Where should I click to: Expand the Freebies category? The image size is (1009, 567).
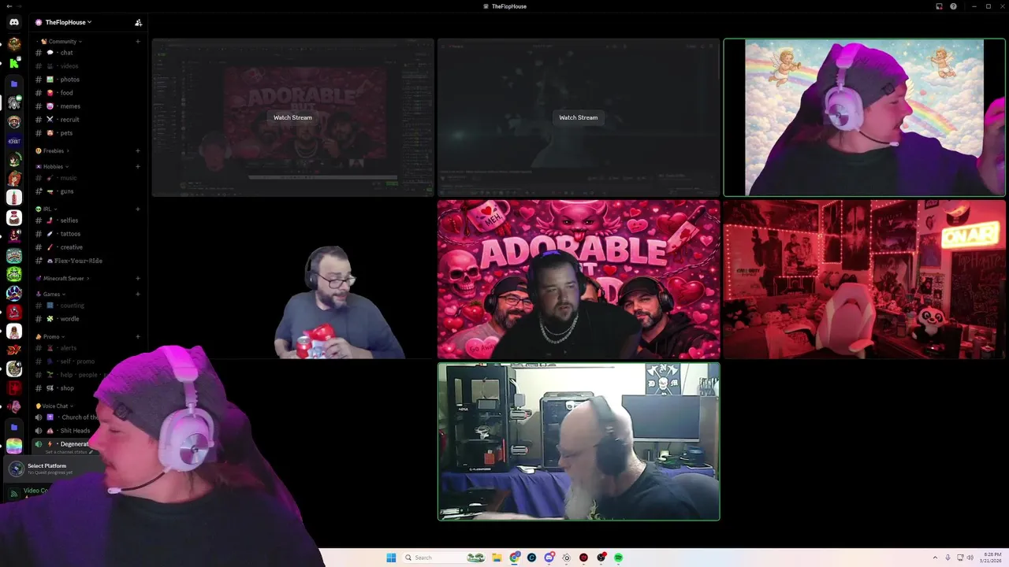click(53, 150)
